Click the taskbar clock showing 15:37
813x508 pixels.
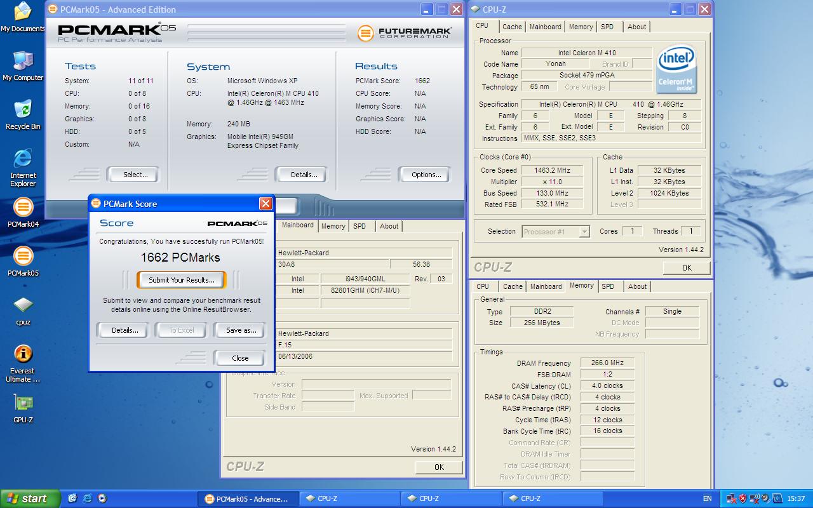point(796,498)
